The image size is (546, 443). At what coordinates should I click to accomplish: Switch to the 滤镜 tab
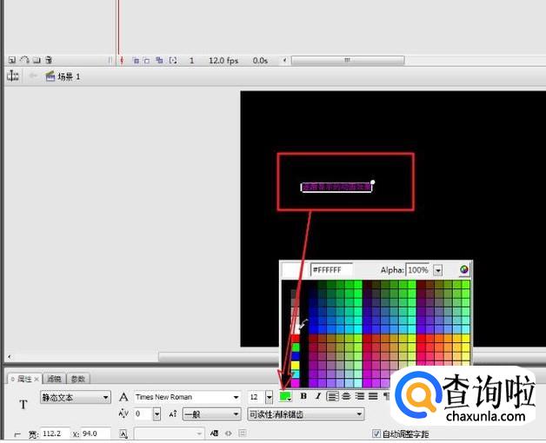point(54,379)
